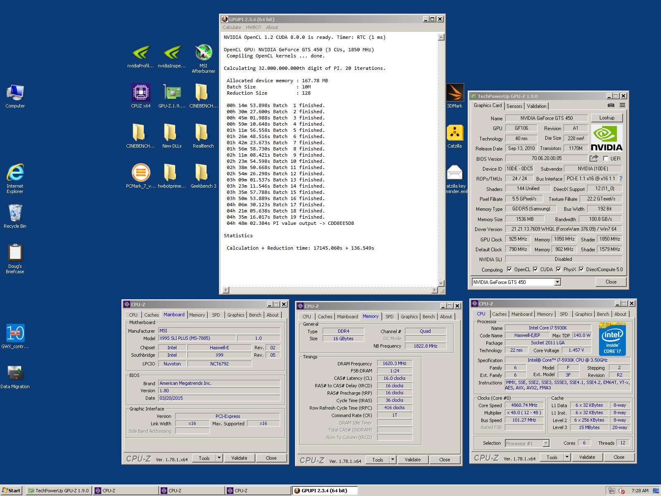661x496 pixels.
Task: Toggle DirectCompute 5.0 checkbox
Action: coord(581,269)
